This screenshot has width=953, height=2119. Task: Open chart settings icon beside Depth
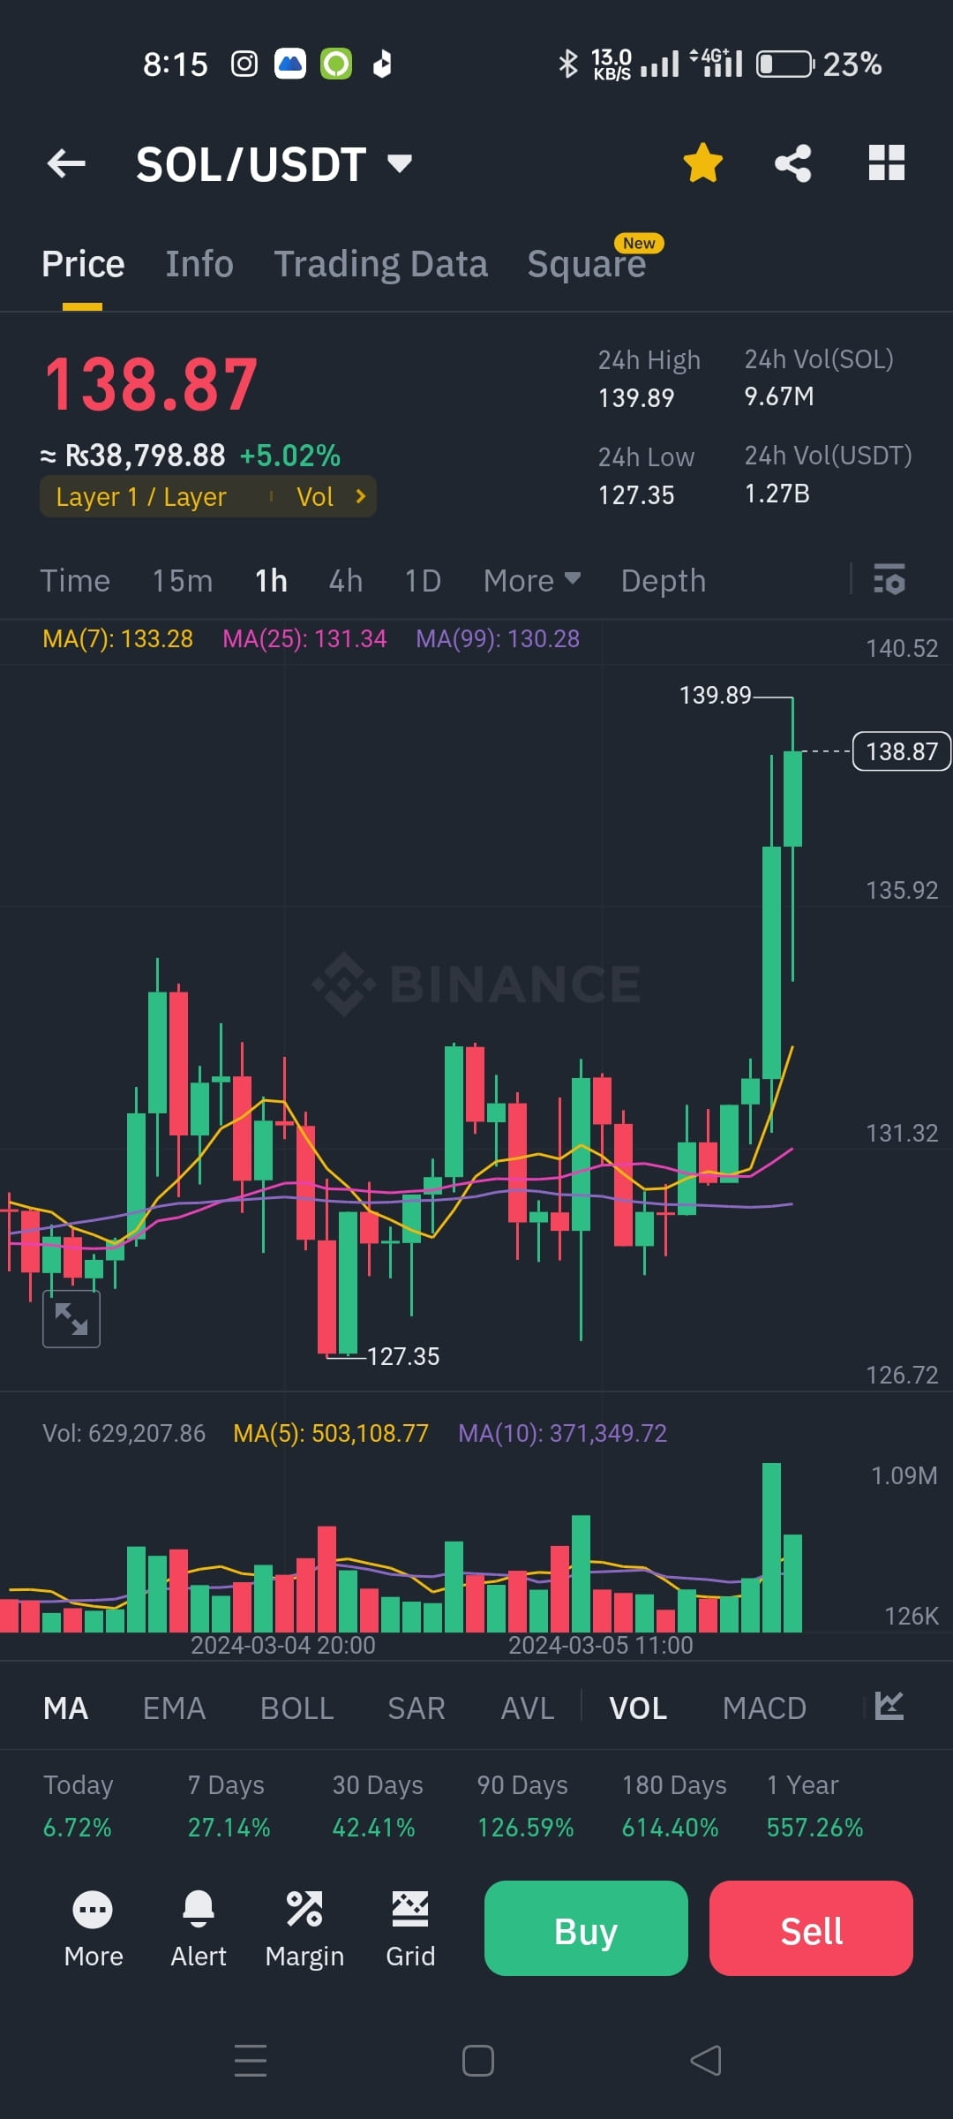889,580
